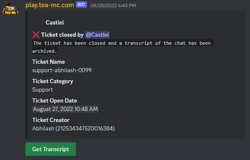Click the Castiel embed author name

point(55,22)
